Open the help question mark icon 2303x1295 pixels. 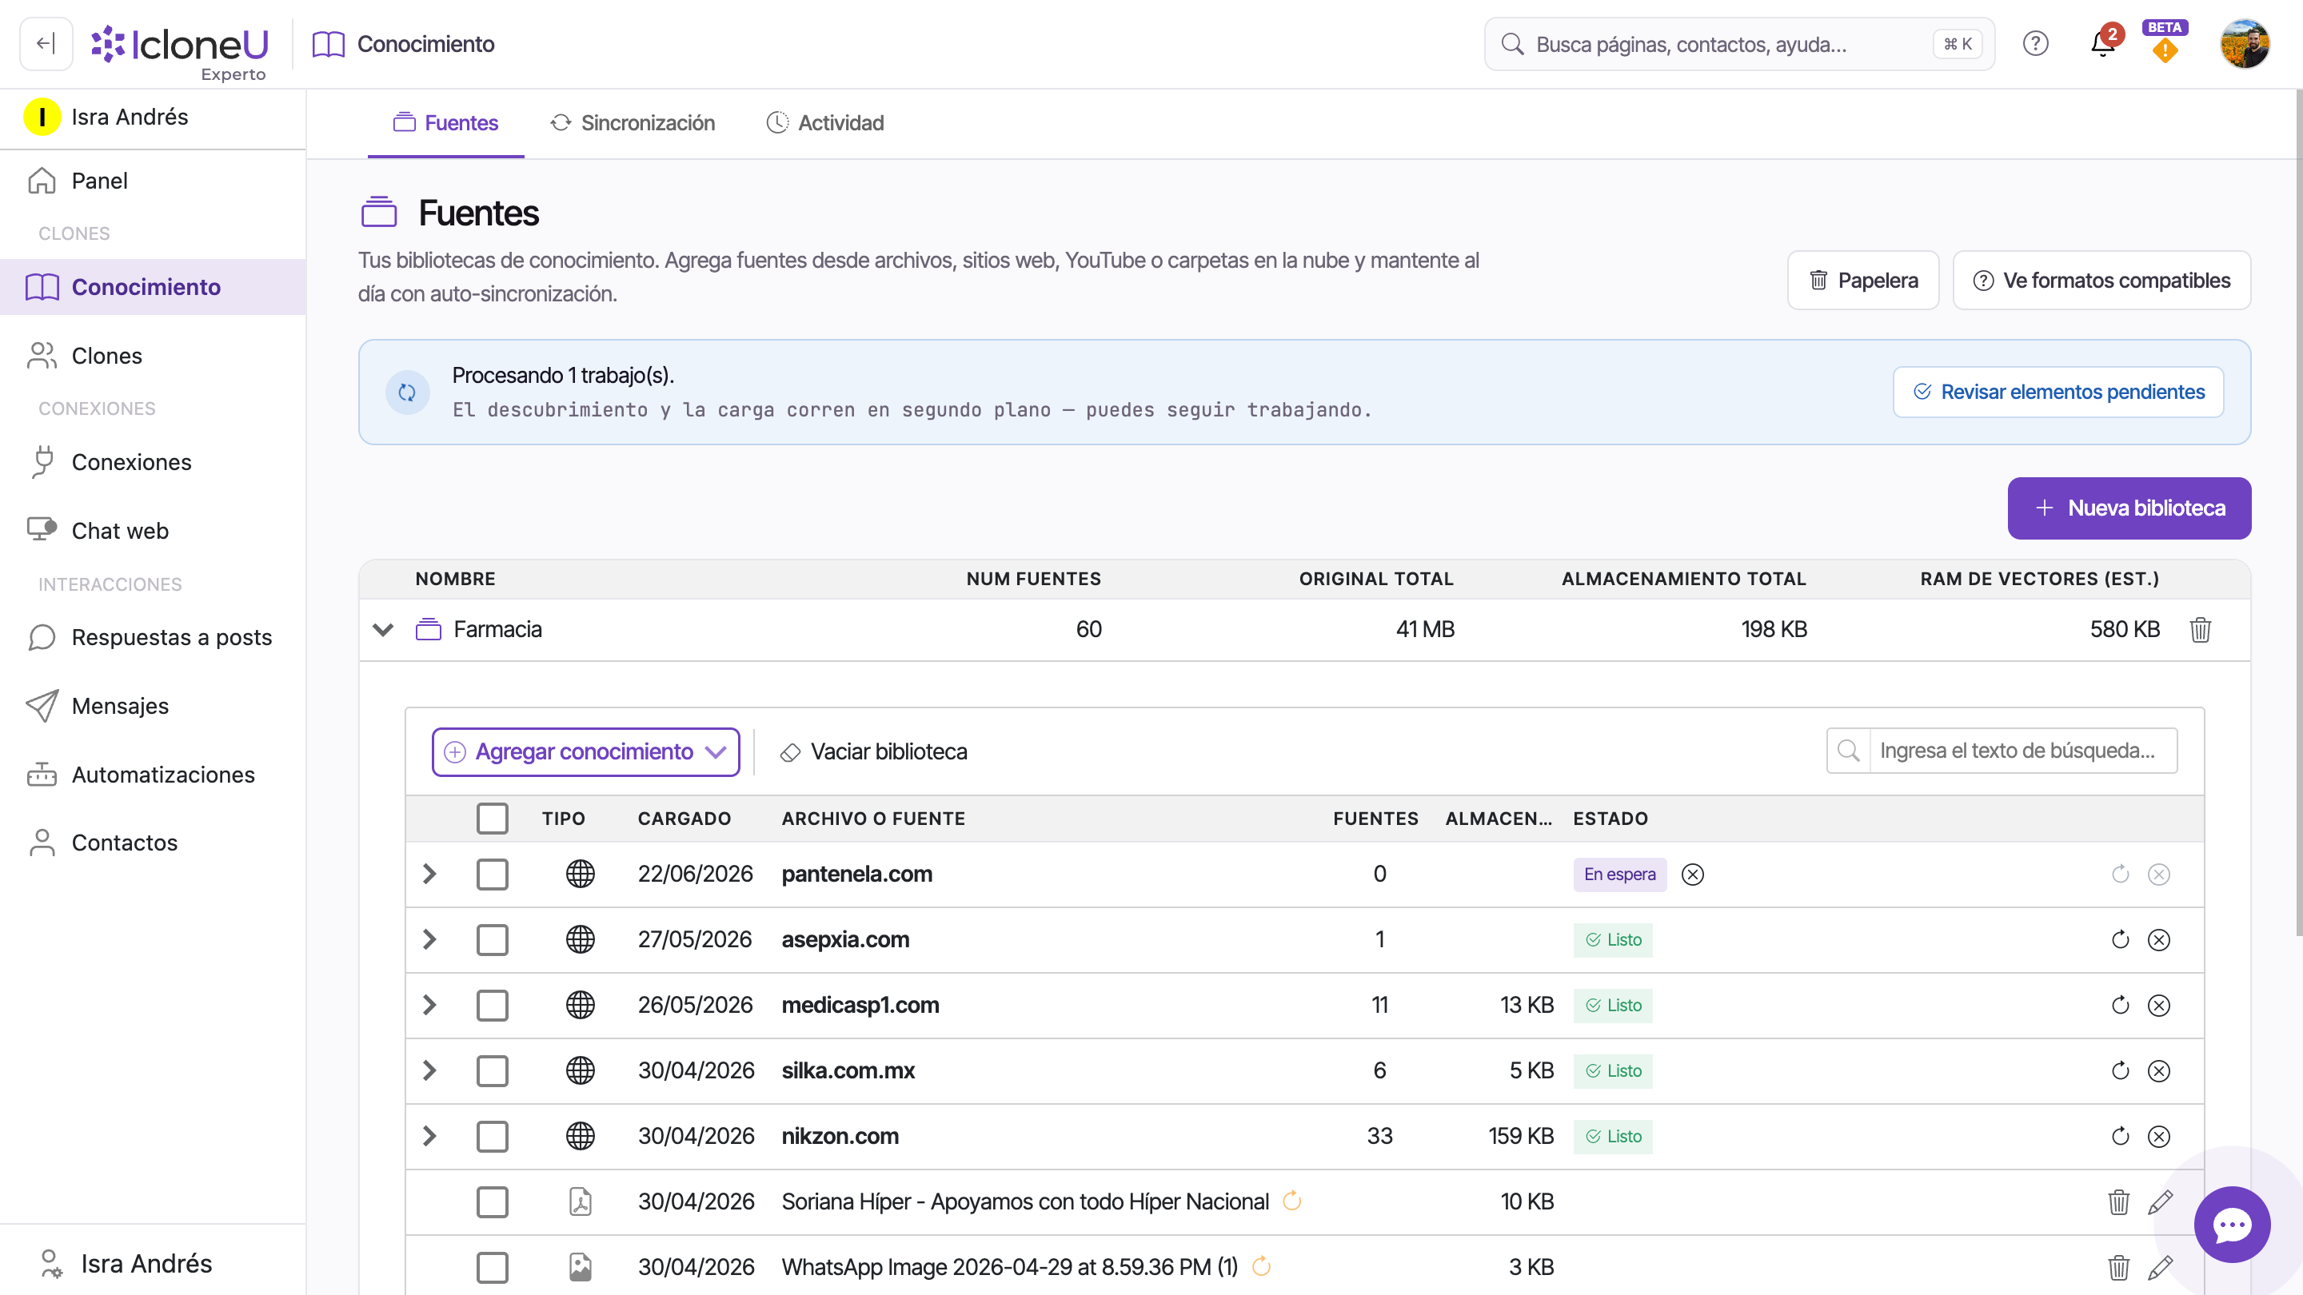[x=2035, y=44]
